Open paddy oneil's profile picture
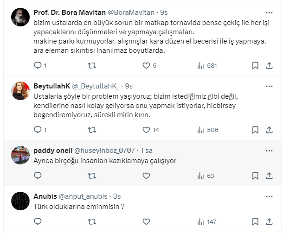The height and width of the screenshot is (233, 283). [x=21, y=155]
